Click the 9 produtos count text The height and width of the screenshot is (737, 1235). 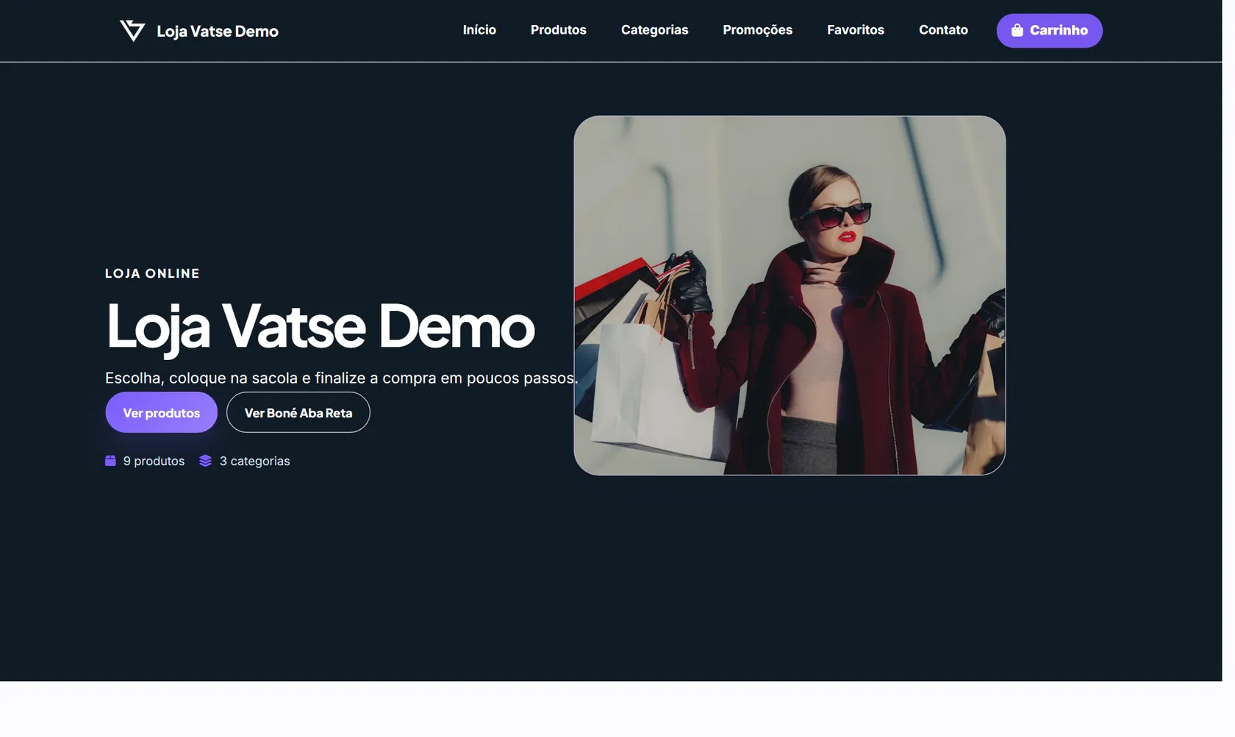click(x=154, y=461)
